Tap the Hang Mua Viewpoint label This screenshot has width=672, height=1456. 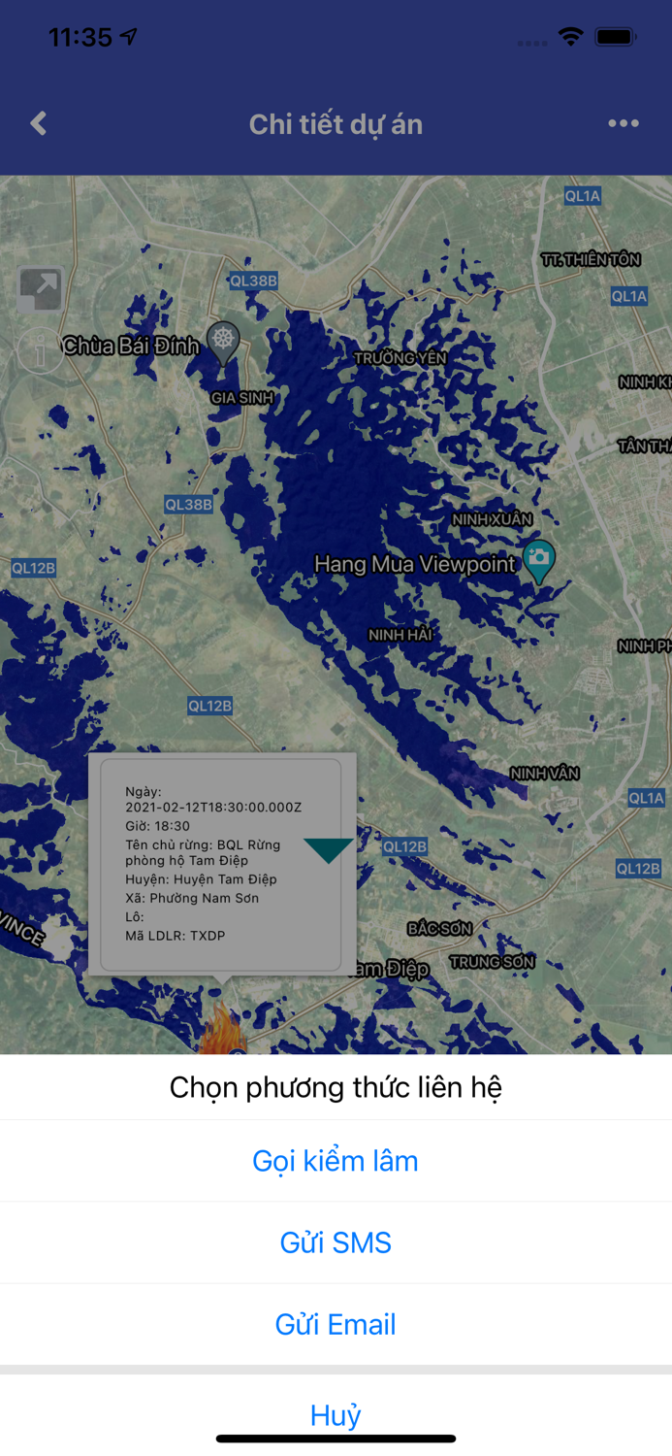pyautogui.click(x=416, y=564)
